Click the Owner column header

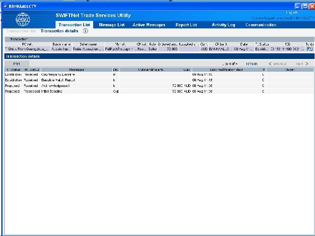290,69
